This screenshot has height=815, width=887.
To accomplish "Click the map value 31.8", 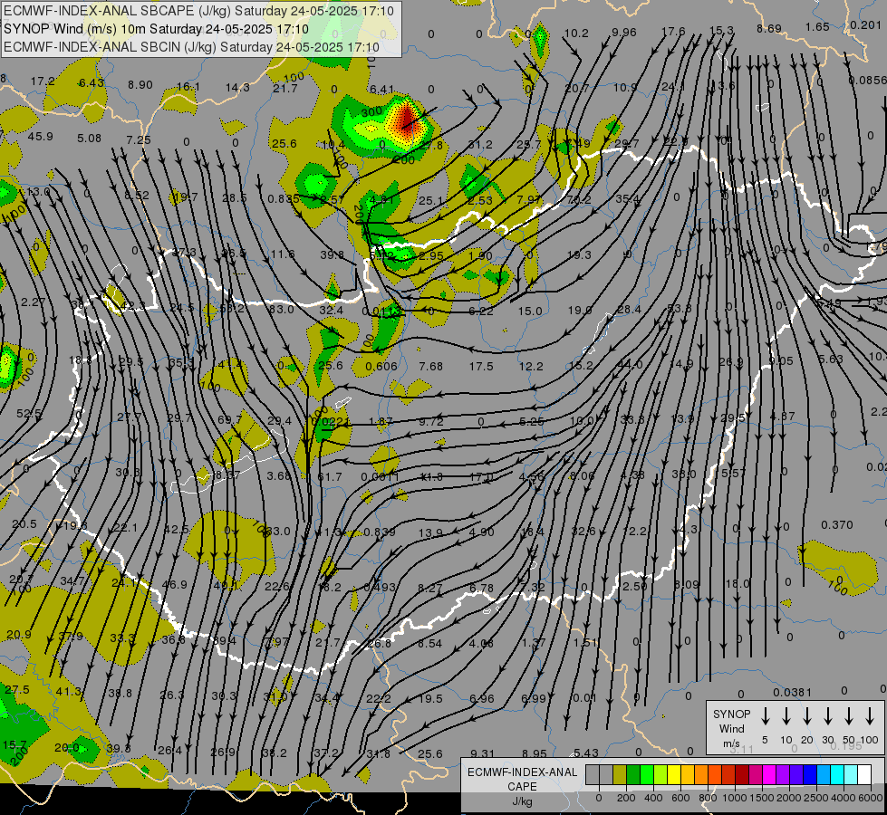I will pyautogui.click(x=379, y=753).
